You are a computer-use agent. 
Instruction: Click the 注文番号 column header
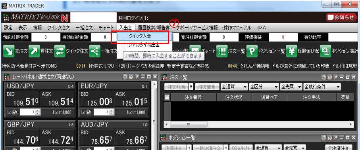(x=193, y=97)
